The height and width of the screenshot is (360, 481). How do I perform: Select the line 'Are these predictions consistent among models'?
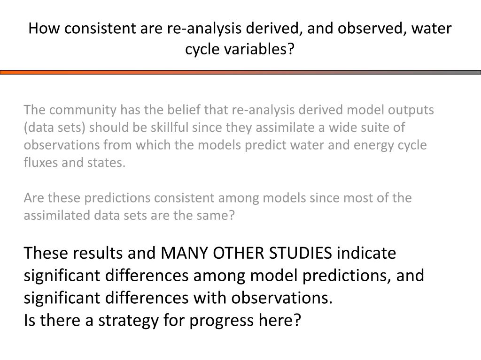pos(218,198)
